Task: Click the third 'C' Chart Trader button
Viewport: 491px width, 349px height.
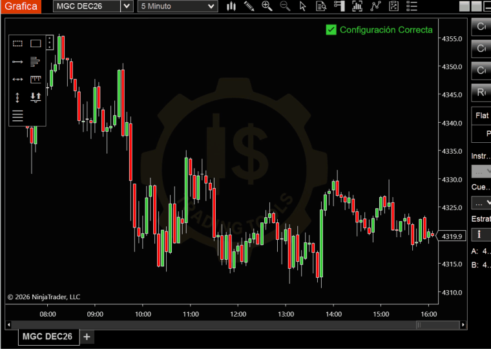Action: [481, 70]
